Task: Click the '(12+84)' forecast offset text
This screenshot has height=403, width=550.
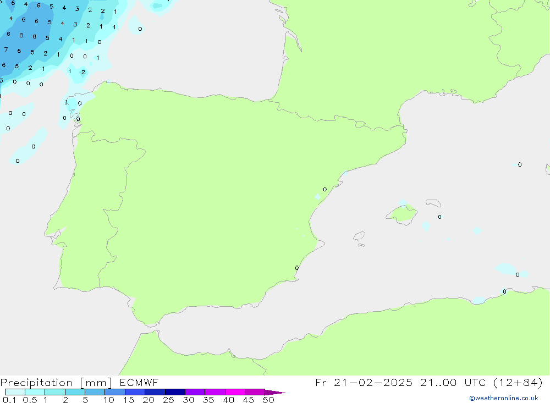Action: (518, 383)
